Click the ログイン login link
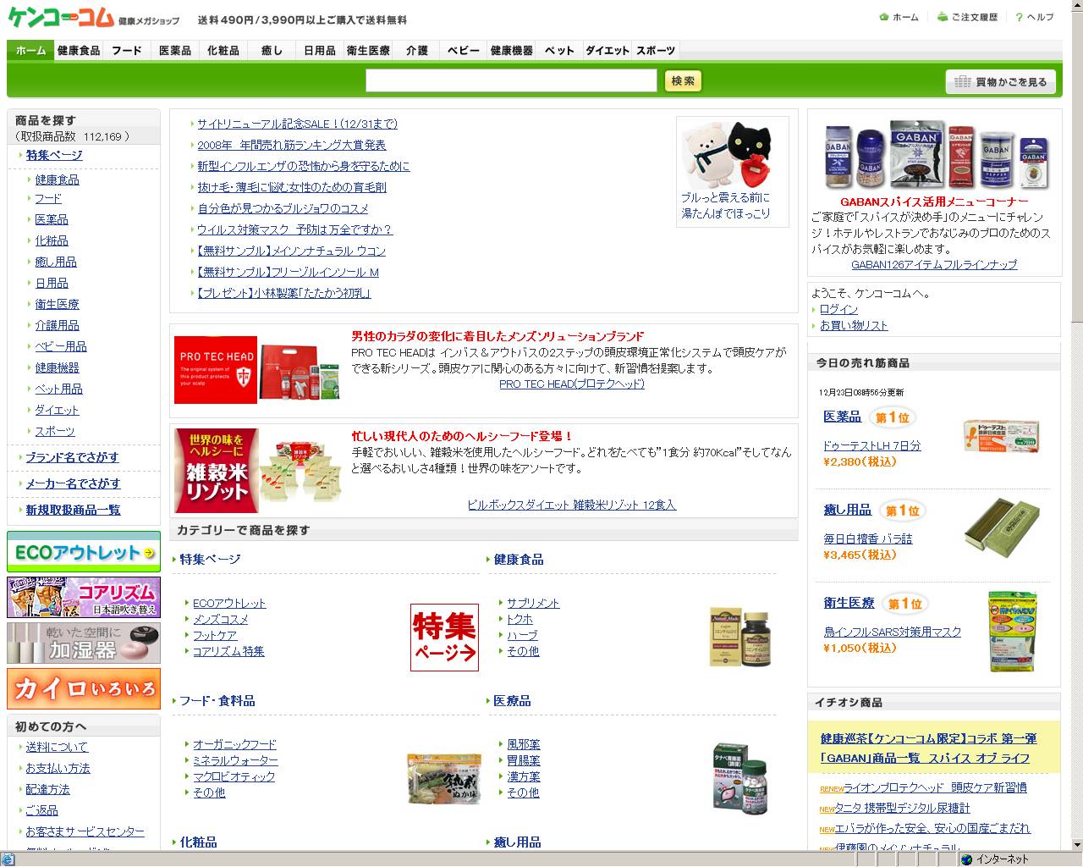1083x867 pixels. pyautogui.click(x=838, y=309)
